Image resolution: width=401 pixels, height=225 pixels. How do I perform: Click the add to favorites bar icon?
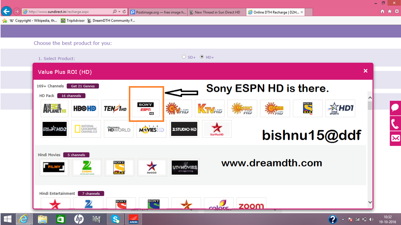4,21
